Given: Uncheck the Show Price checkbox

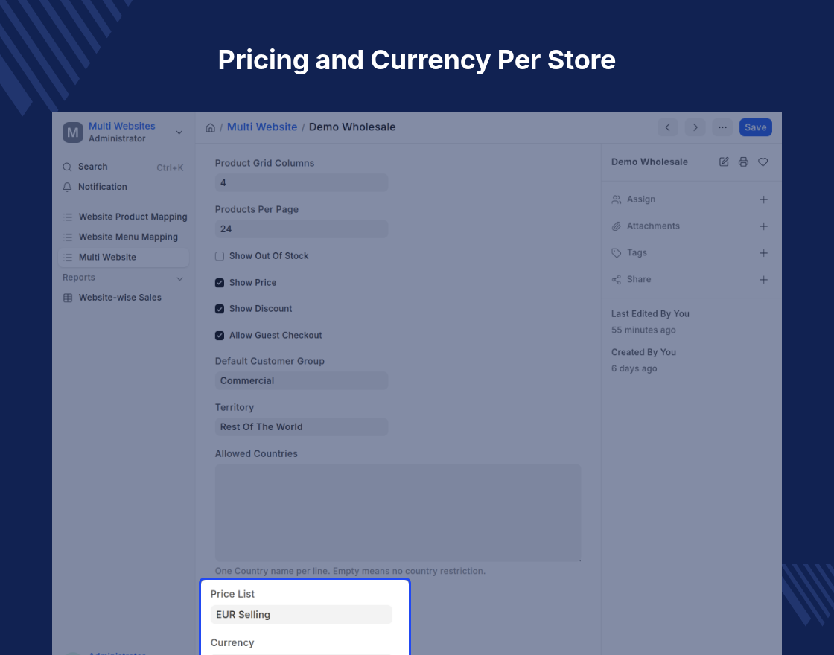Looking at the screenshot, I should pos(219,283).
